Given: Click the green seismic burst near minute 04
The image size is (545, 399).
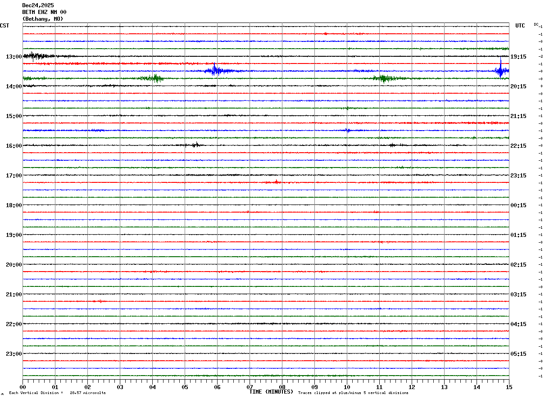Looking at the screenshot, I should (155, 78).
